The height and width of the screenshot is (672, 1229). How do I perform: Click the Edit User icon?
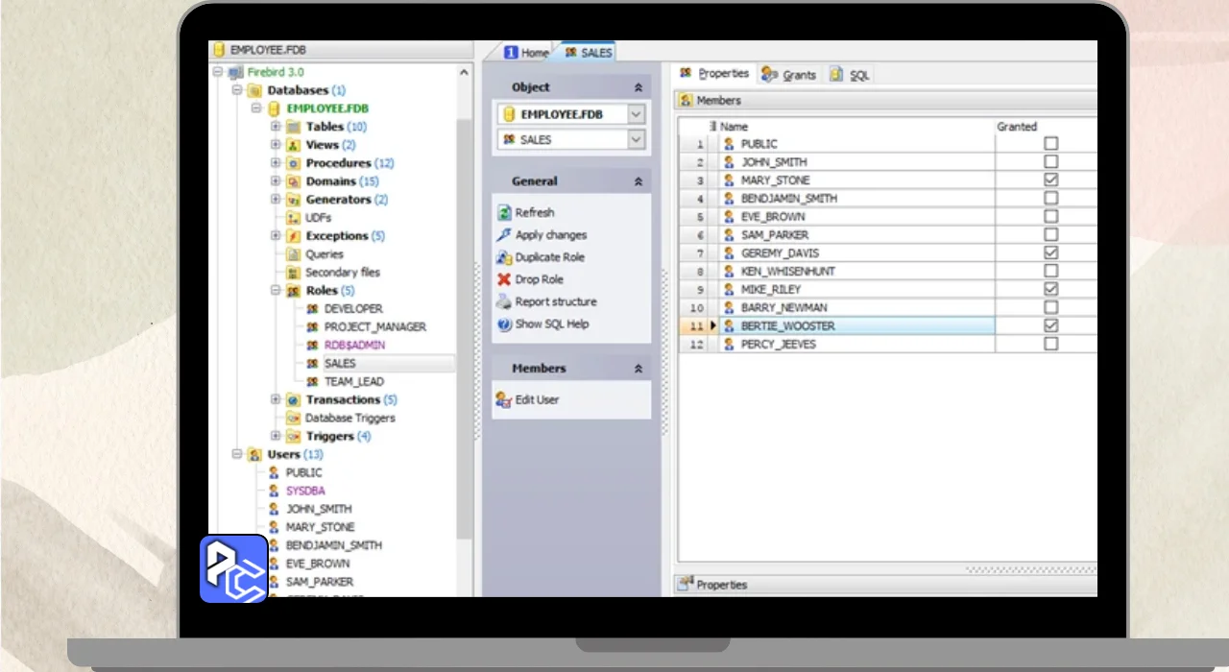pyautogui.click(x=504, y=399)
